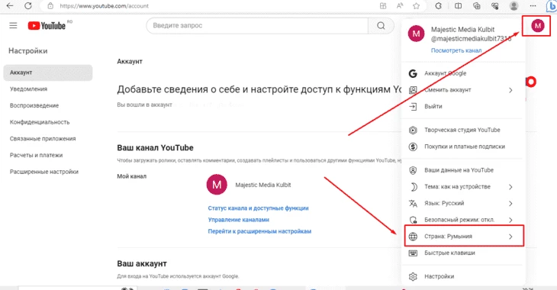The height and width of the screenshot is (290, 557).
Task: Click the 'Ваш канал YouTube' heading
Action: pos(155,148)
